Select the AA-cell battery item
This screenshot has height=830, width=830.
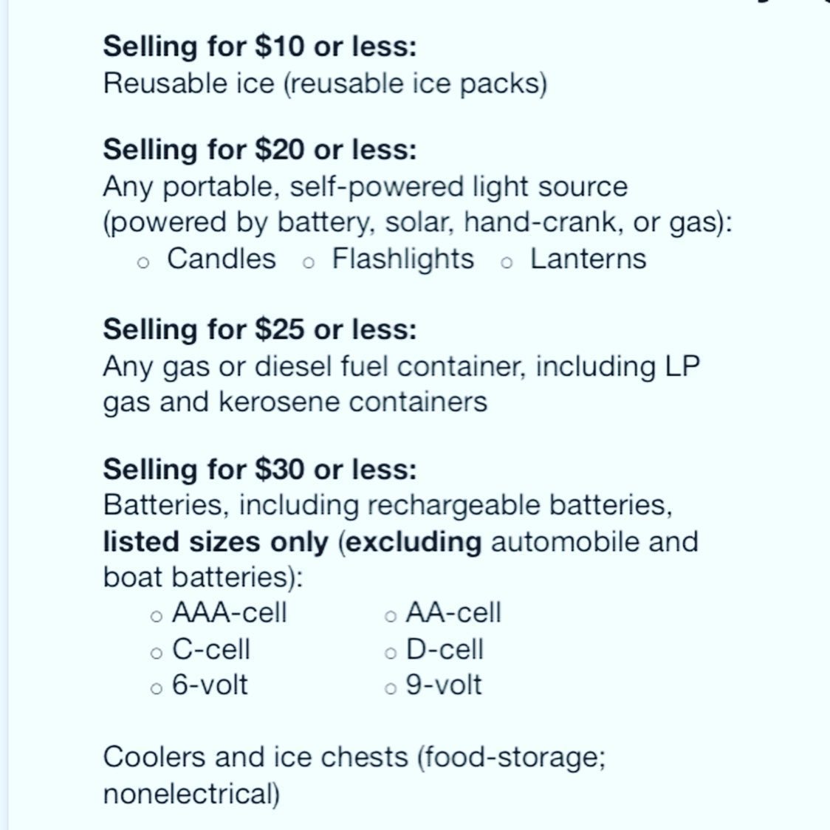tap(453, 613)
